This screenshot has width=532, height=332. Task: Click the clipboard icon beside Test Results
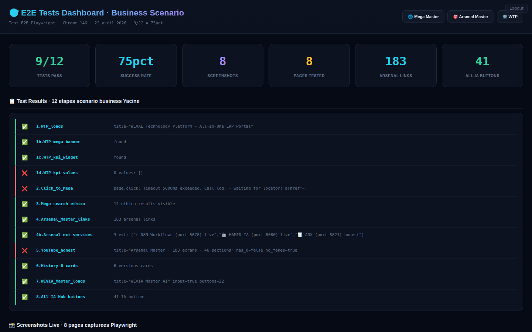coord(12,101)
